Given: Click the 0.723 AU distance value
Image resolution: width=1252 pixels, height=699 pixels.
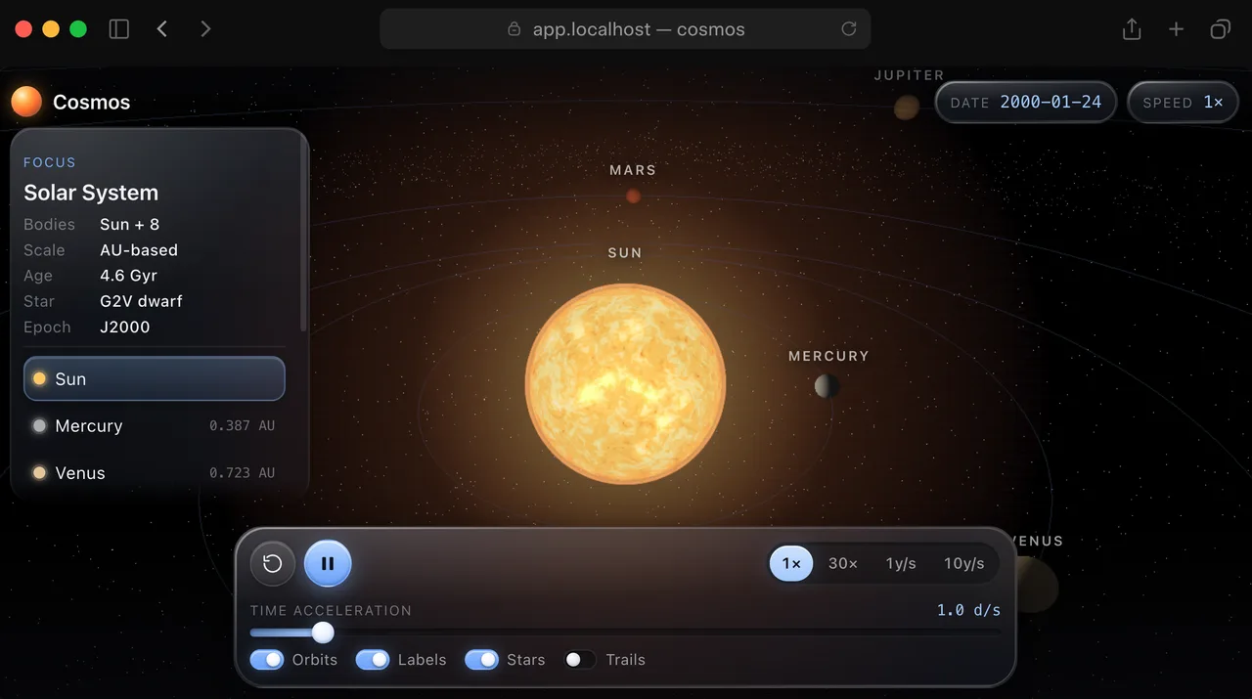Looking at the screenshot, I should point(243,472).
